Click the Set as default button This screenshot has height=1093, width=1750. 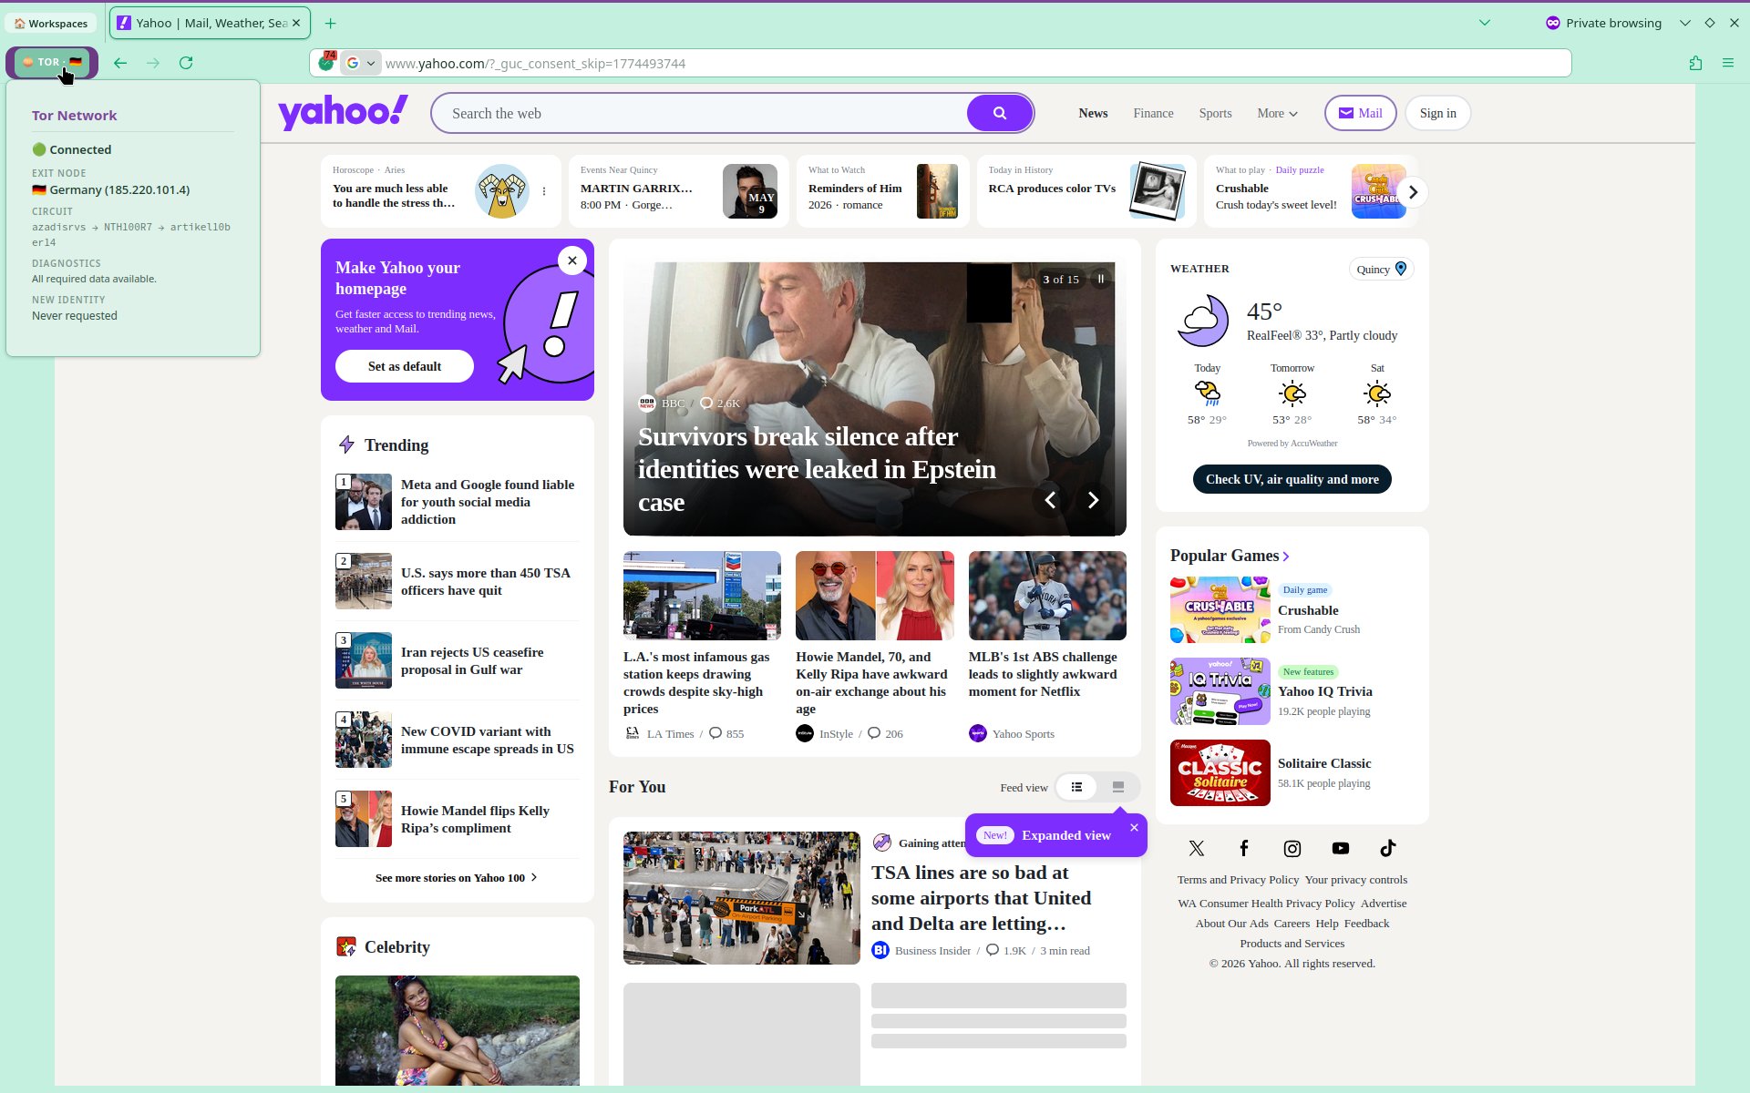click(x=404, y=366)
